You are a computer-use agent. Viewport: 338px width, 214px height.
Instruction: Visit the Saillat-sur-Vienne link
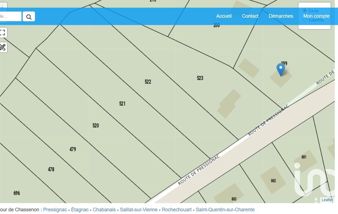coord(138,210)
